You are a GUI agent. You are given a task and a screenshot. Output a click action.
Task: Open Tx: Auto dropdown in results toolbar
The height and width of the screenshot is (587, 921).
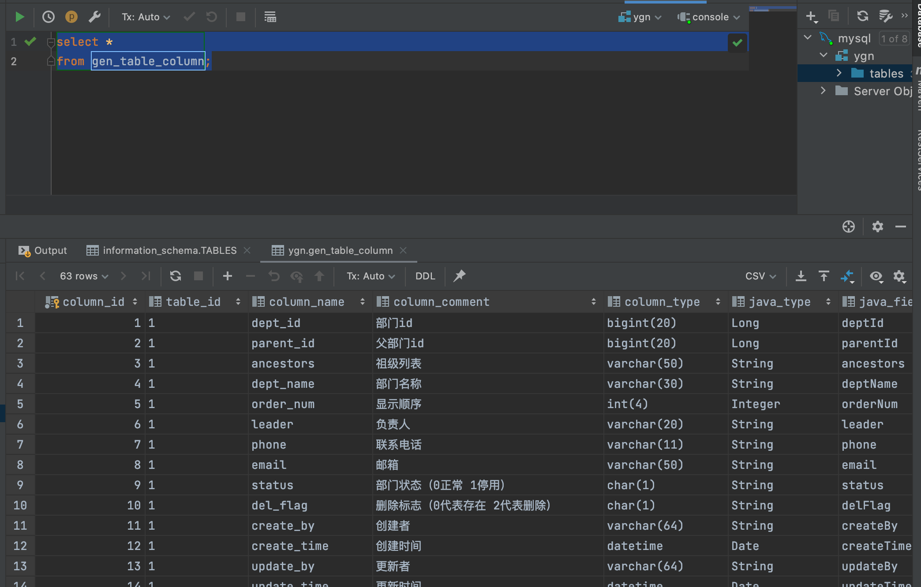(371, 276)
